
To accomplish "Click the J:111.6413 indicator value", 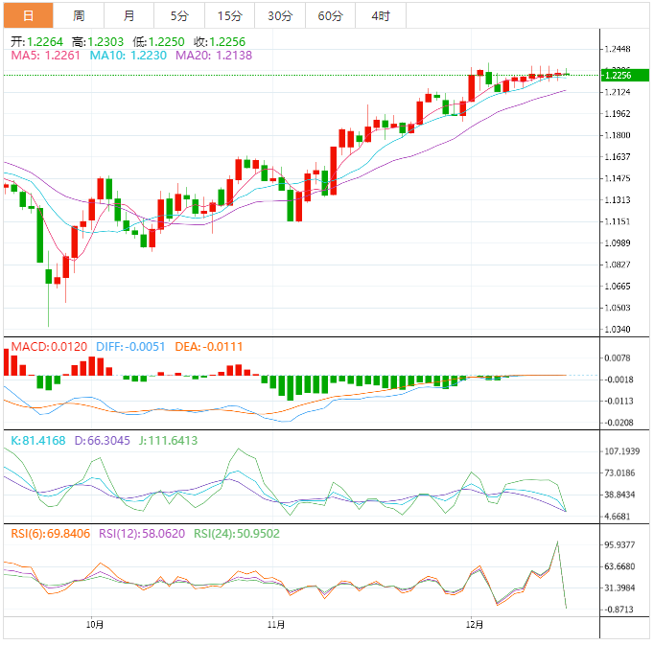I will coord(168,440).
